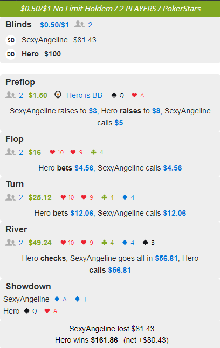This screenshot has height=348, width=220.
Task: Click the $0.50/$1 blinds amount link
Action: tap(54, 25)
